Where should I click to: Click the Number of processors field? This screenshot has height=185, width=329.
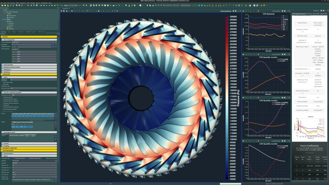(x=33, y=80)
